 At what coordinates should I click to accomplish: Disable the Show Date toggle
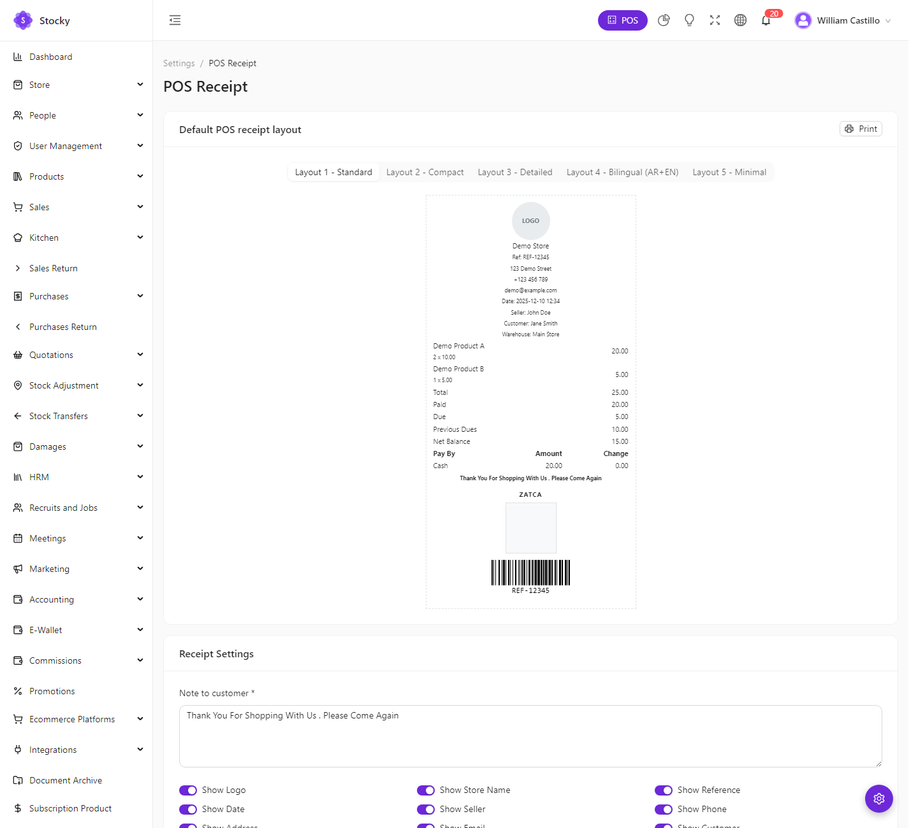point(188,810)
